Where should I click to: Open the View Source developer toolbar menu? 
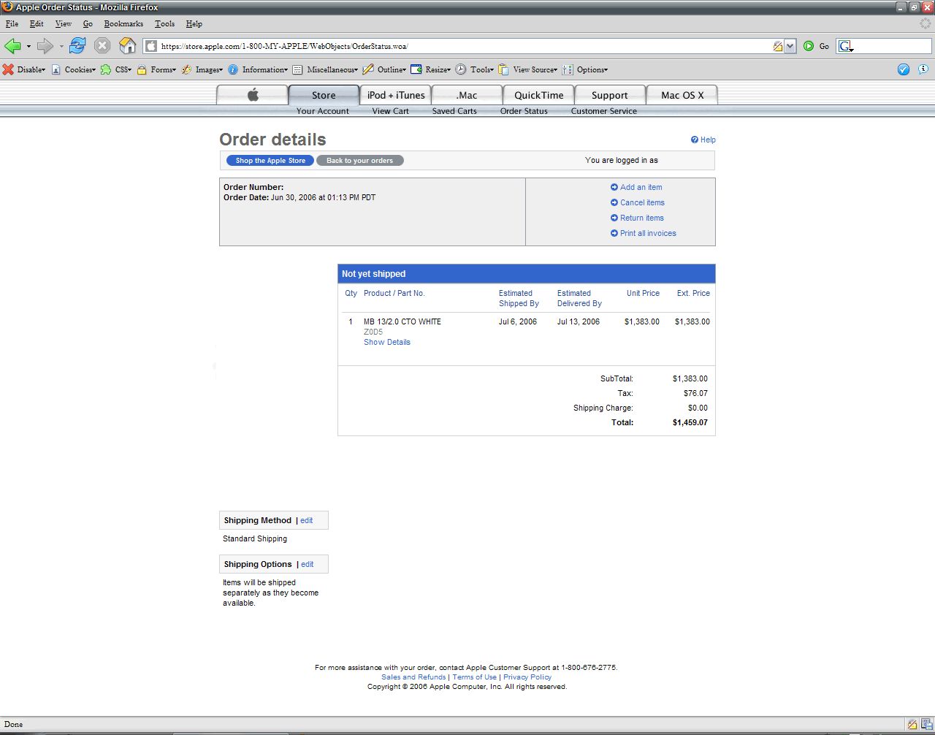pyautogui.click(x=527, y=69)
